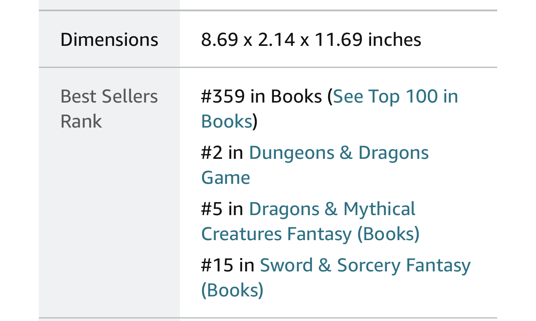
Task: Click the word Mythical in the link
Action: [x=379, y=209]
